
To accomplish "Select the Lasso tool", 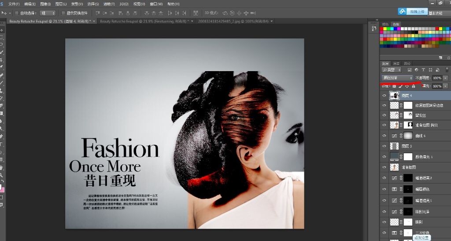I will [x=2, y=44].
